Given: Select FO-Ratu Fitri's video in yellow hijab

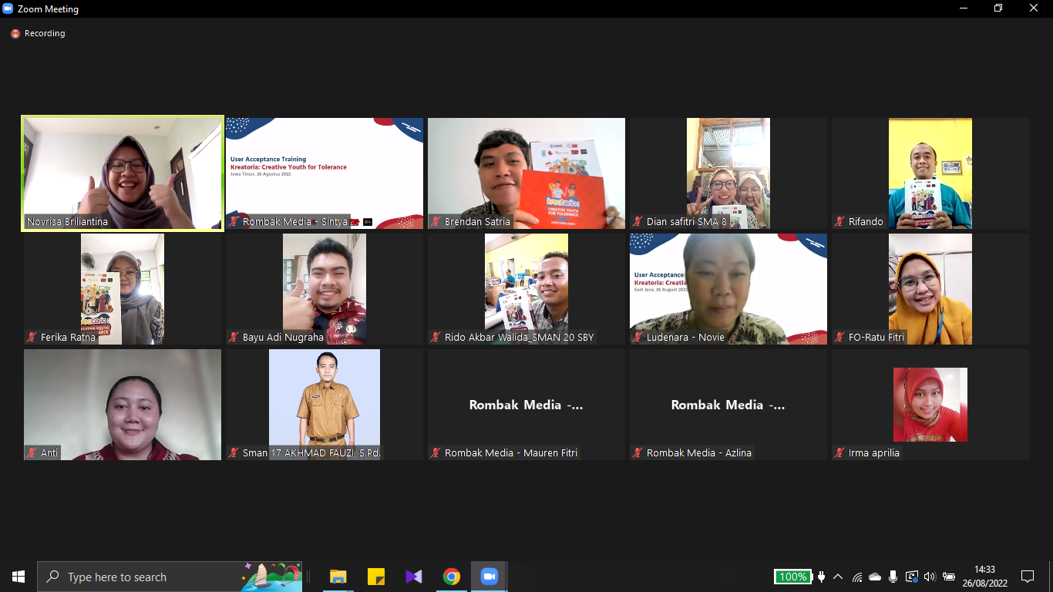Looking at the screenshot, I should coord(930,289).
